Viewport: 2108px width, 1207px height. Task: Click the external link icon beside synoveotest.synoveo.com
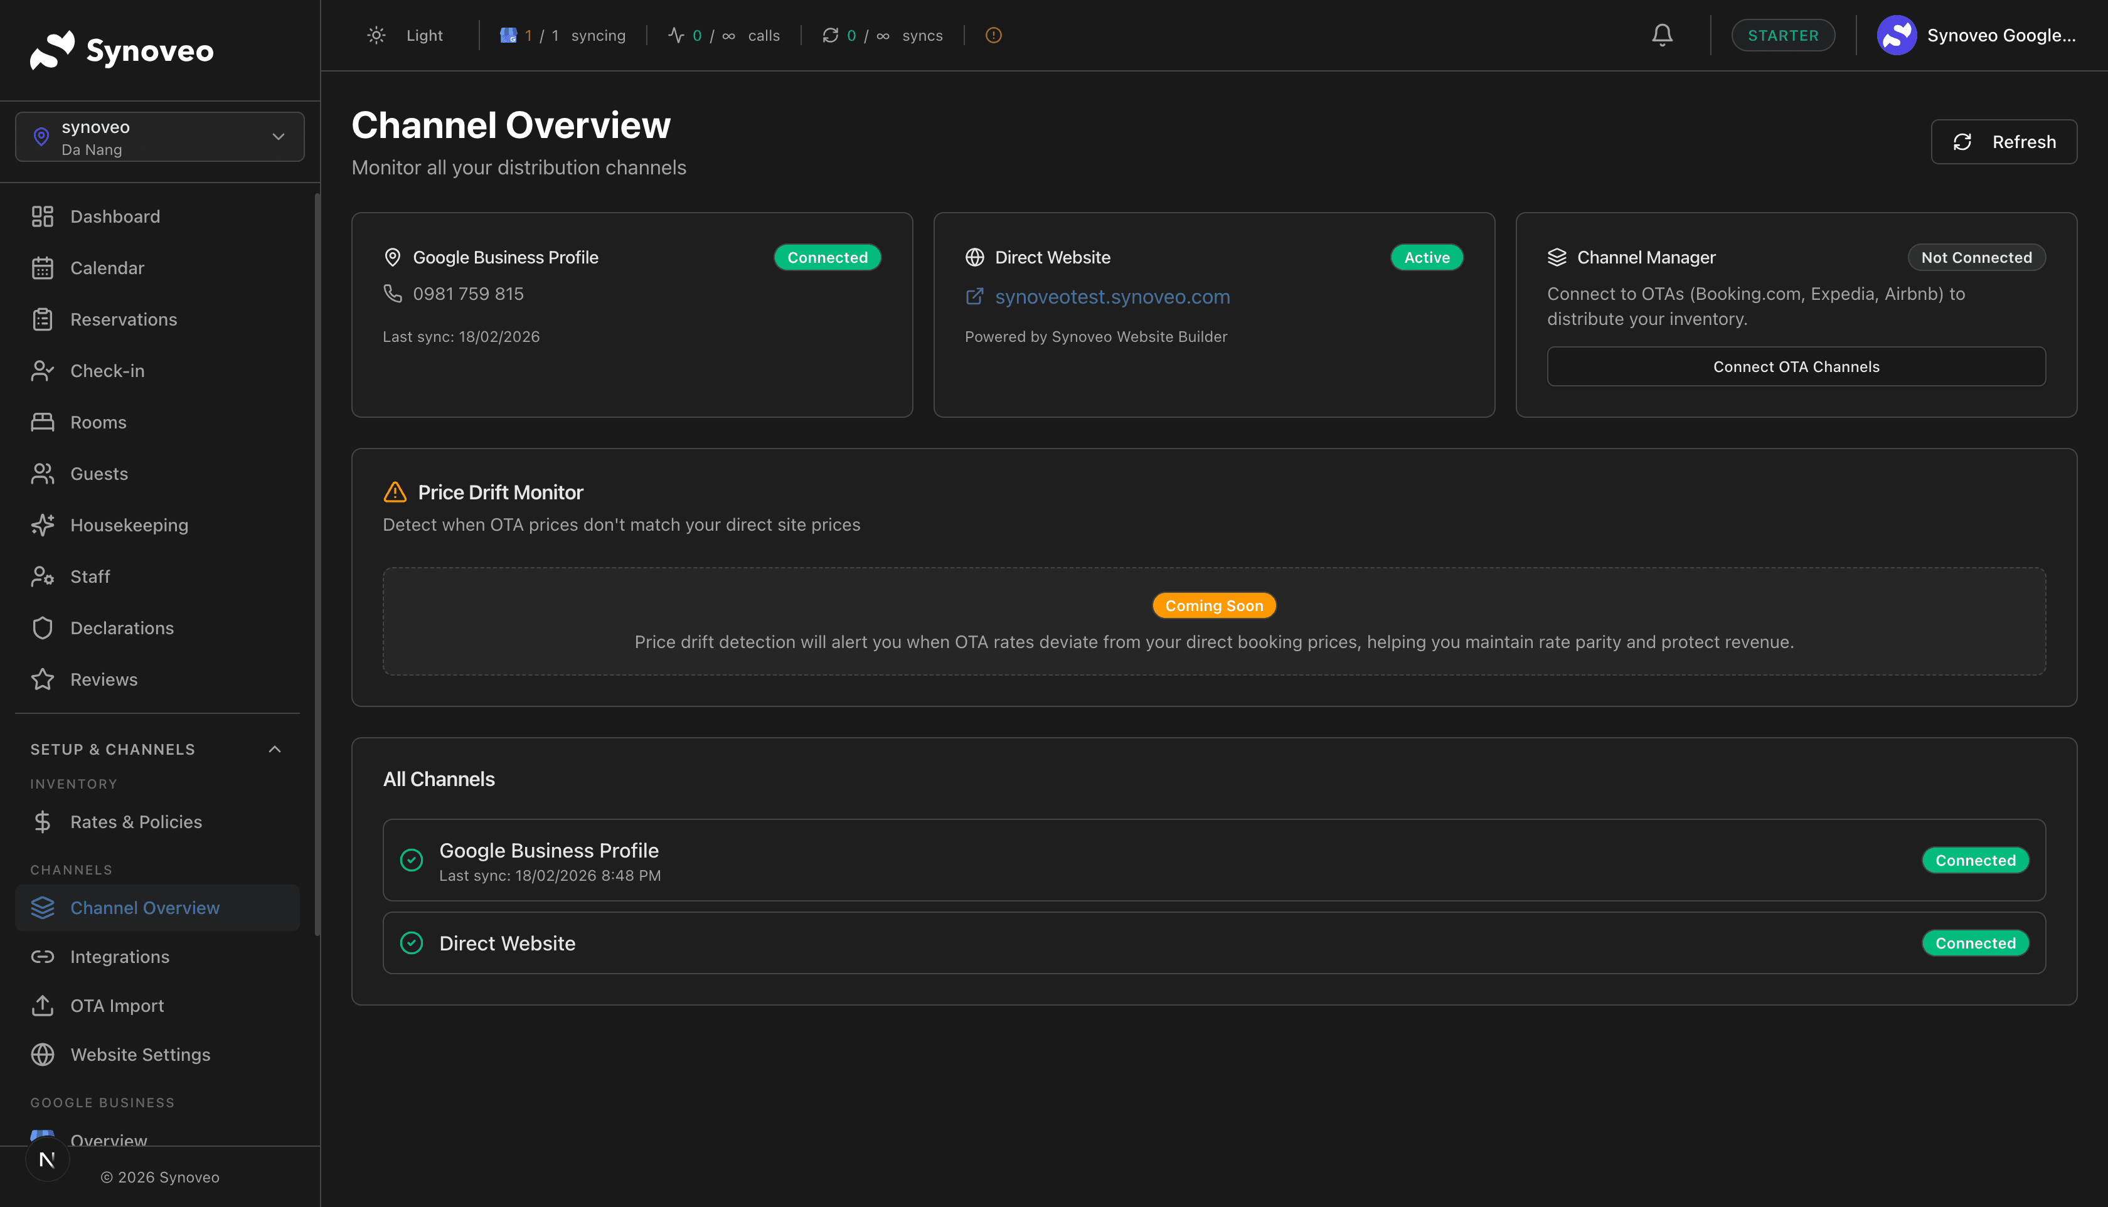point(974,296)
